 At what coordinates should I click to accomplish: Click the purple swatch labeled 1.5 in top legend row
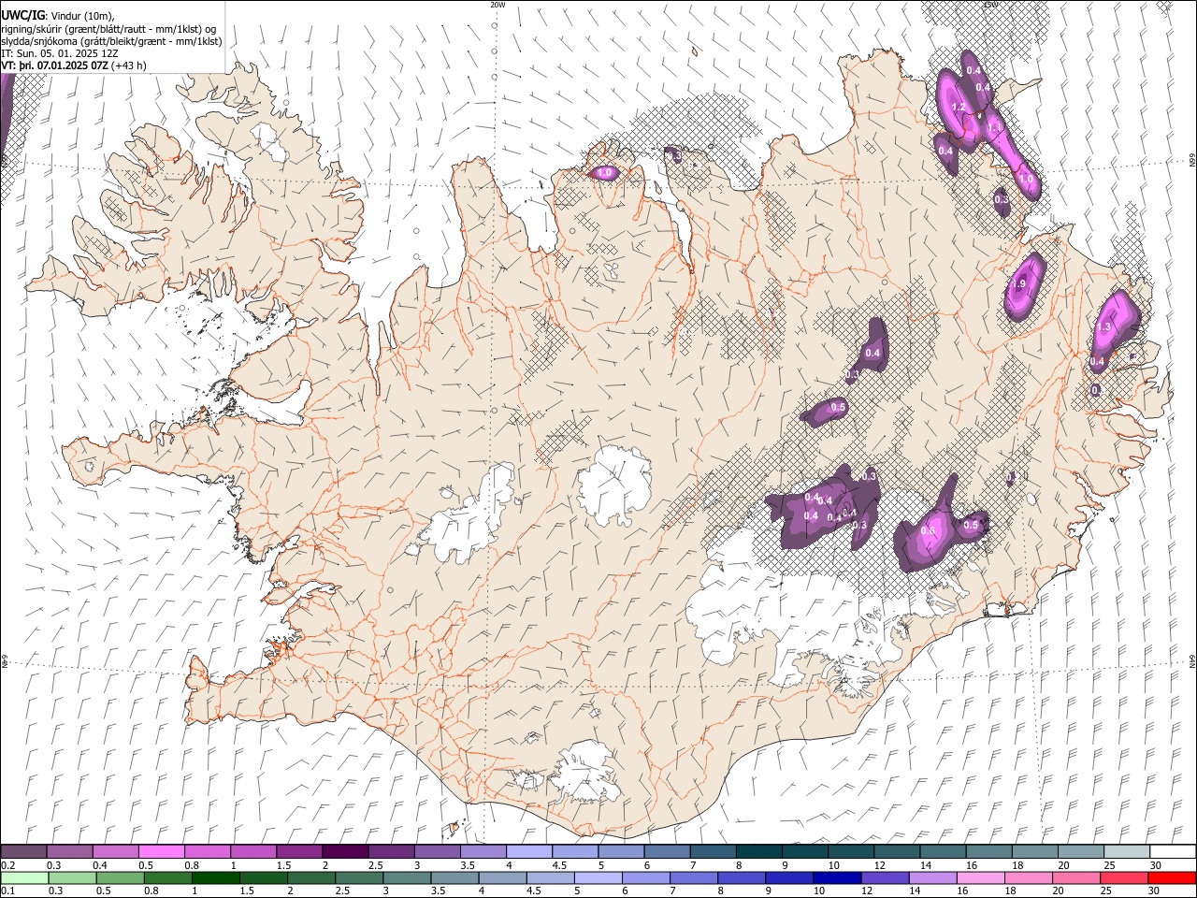[299, 852]
